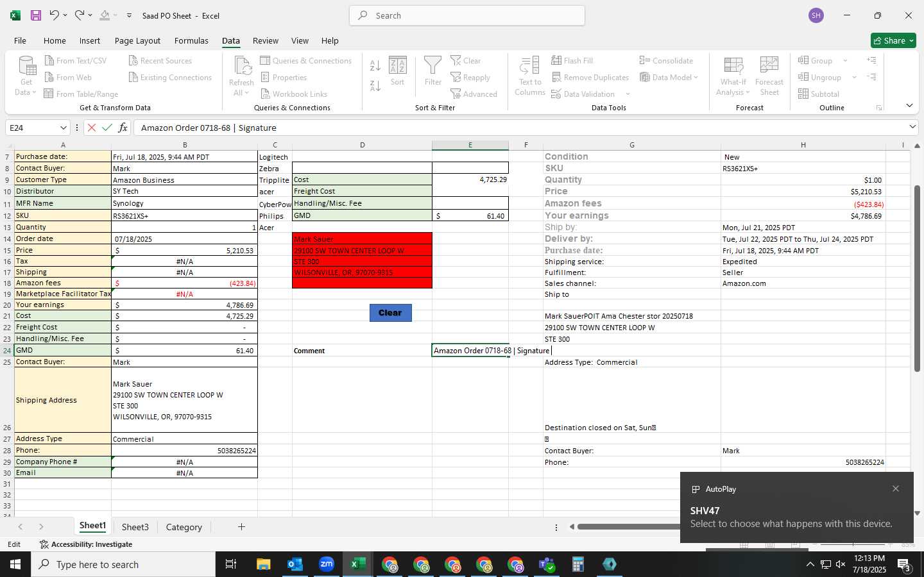This screenshot has height=577, width=924.
Task: Open Group dropdown arrow
Action: click(x=845, y=60)
